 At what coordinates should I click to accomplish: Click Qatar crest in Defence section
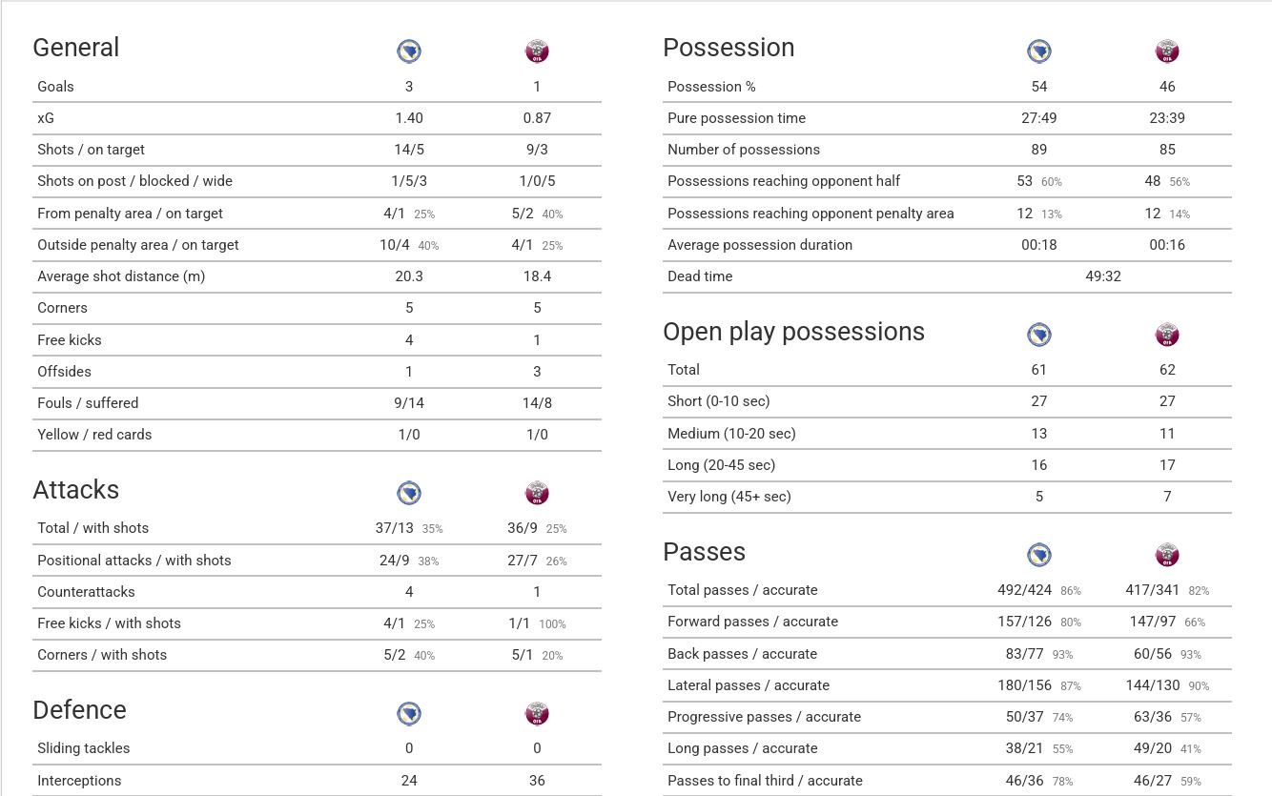click(x=537, y=713)
